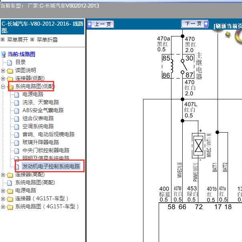Viewport: 242px width, 242px height.
Task: Click the 刷新当前页 refresh link
Action: pos(228,26)
